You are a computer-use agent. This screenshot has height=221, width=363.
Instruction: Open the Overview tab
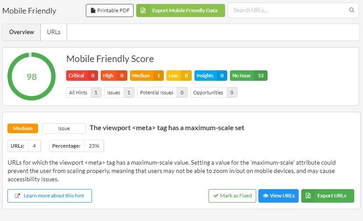21,32
